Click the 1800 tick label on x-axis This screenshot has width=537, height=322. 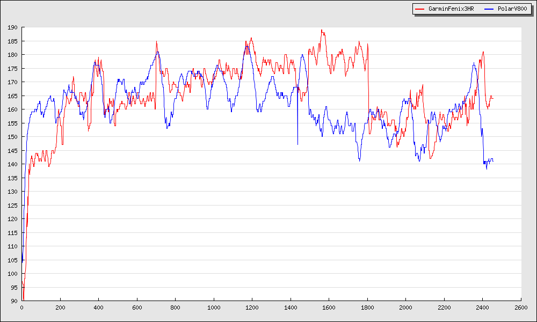(367, 308)
